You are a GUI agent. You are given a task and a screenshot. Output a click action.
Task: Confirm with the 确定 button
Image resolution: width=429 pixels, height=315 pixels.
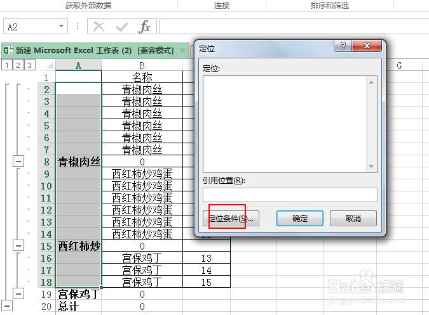[x=300, y=219]
